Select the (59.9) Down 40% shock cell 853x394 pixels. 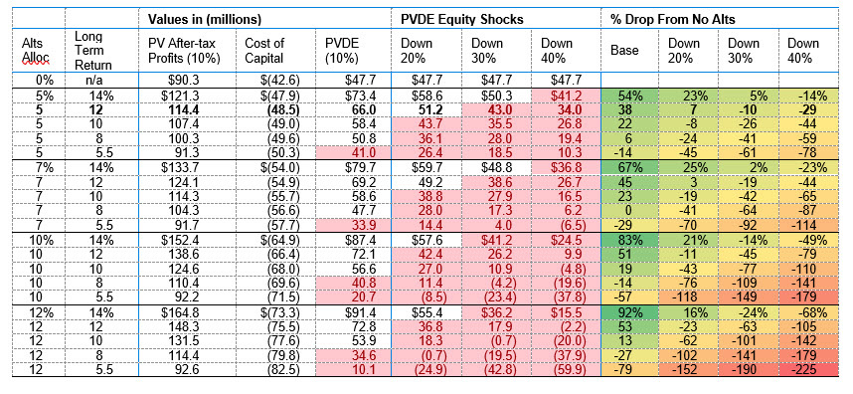point(566,369)
